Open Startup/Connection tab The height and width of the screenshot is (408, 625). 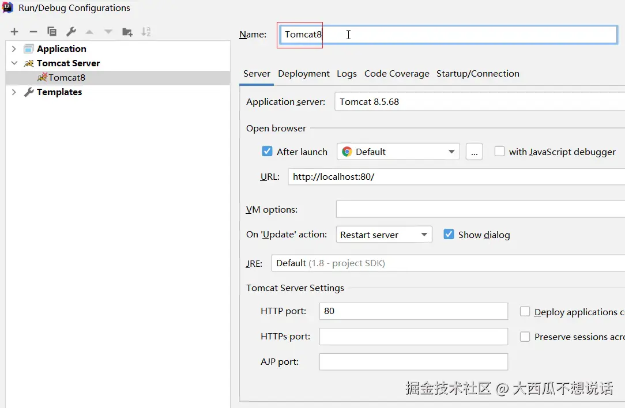pos(477,74)
